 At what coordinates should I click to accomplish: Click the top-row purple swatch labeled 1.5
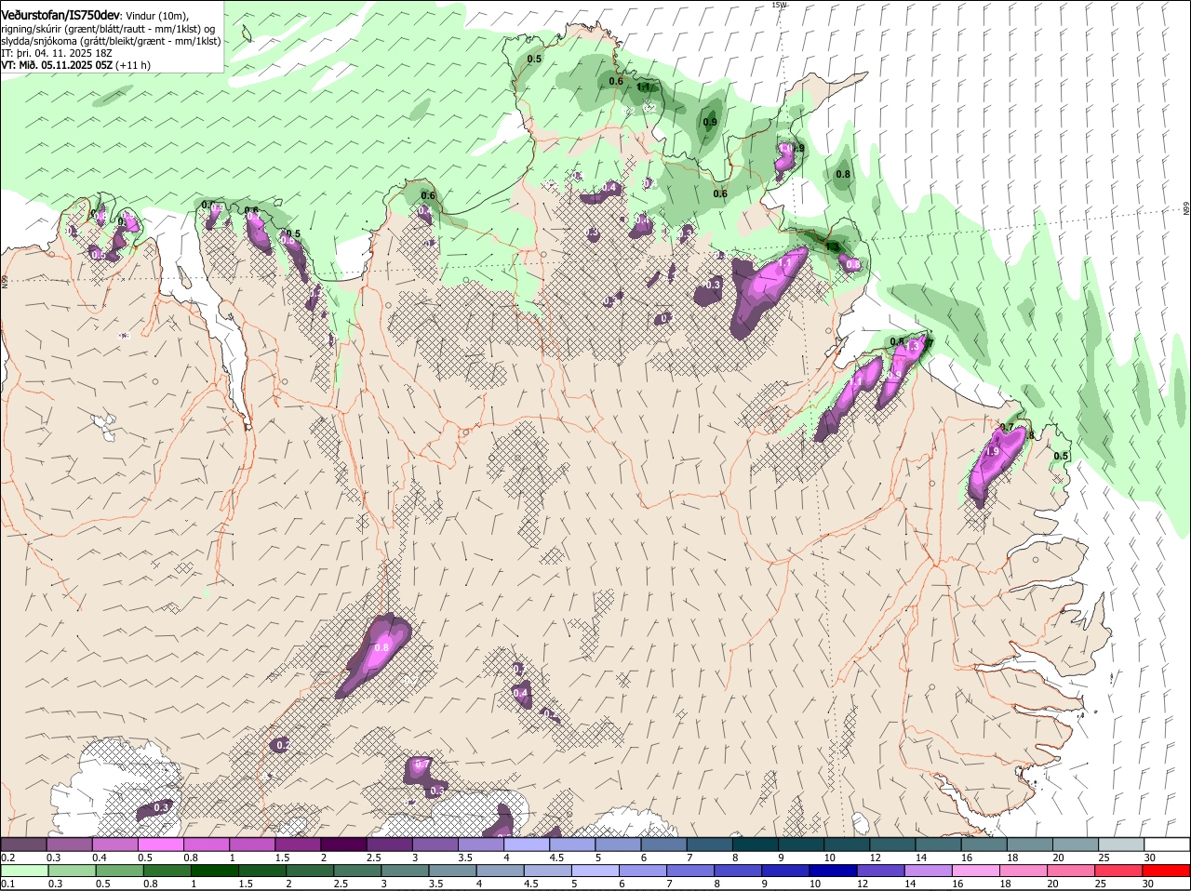point(297,844)
